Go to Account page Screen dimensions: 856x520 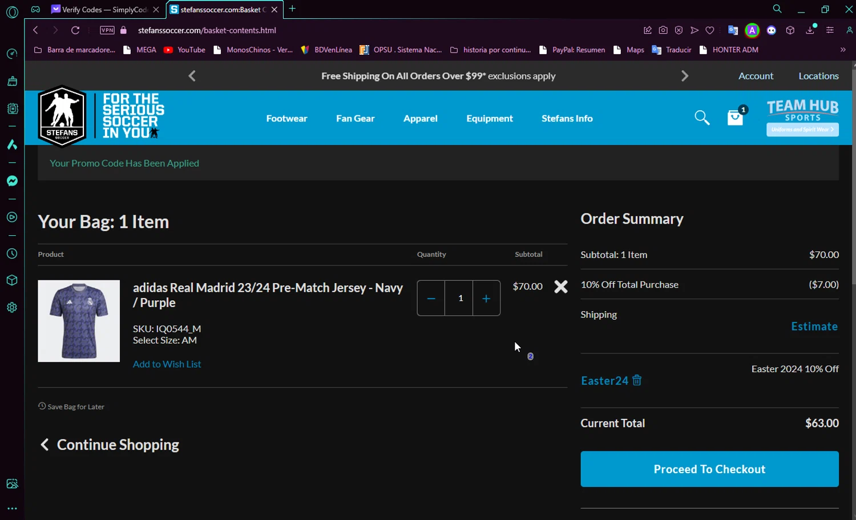point(756,76)
